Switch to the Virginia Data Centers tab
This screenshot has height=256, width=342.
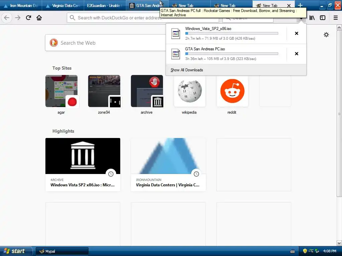tap(63, 5)
